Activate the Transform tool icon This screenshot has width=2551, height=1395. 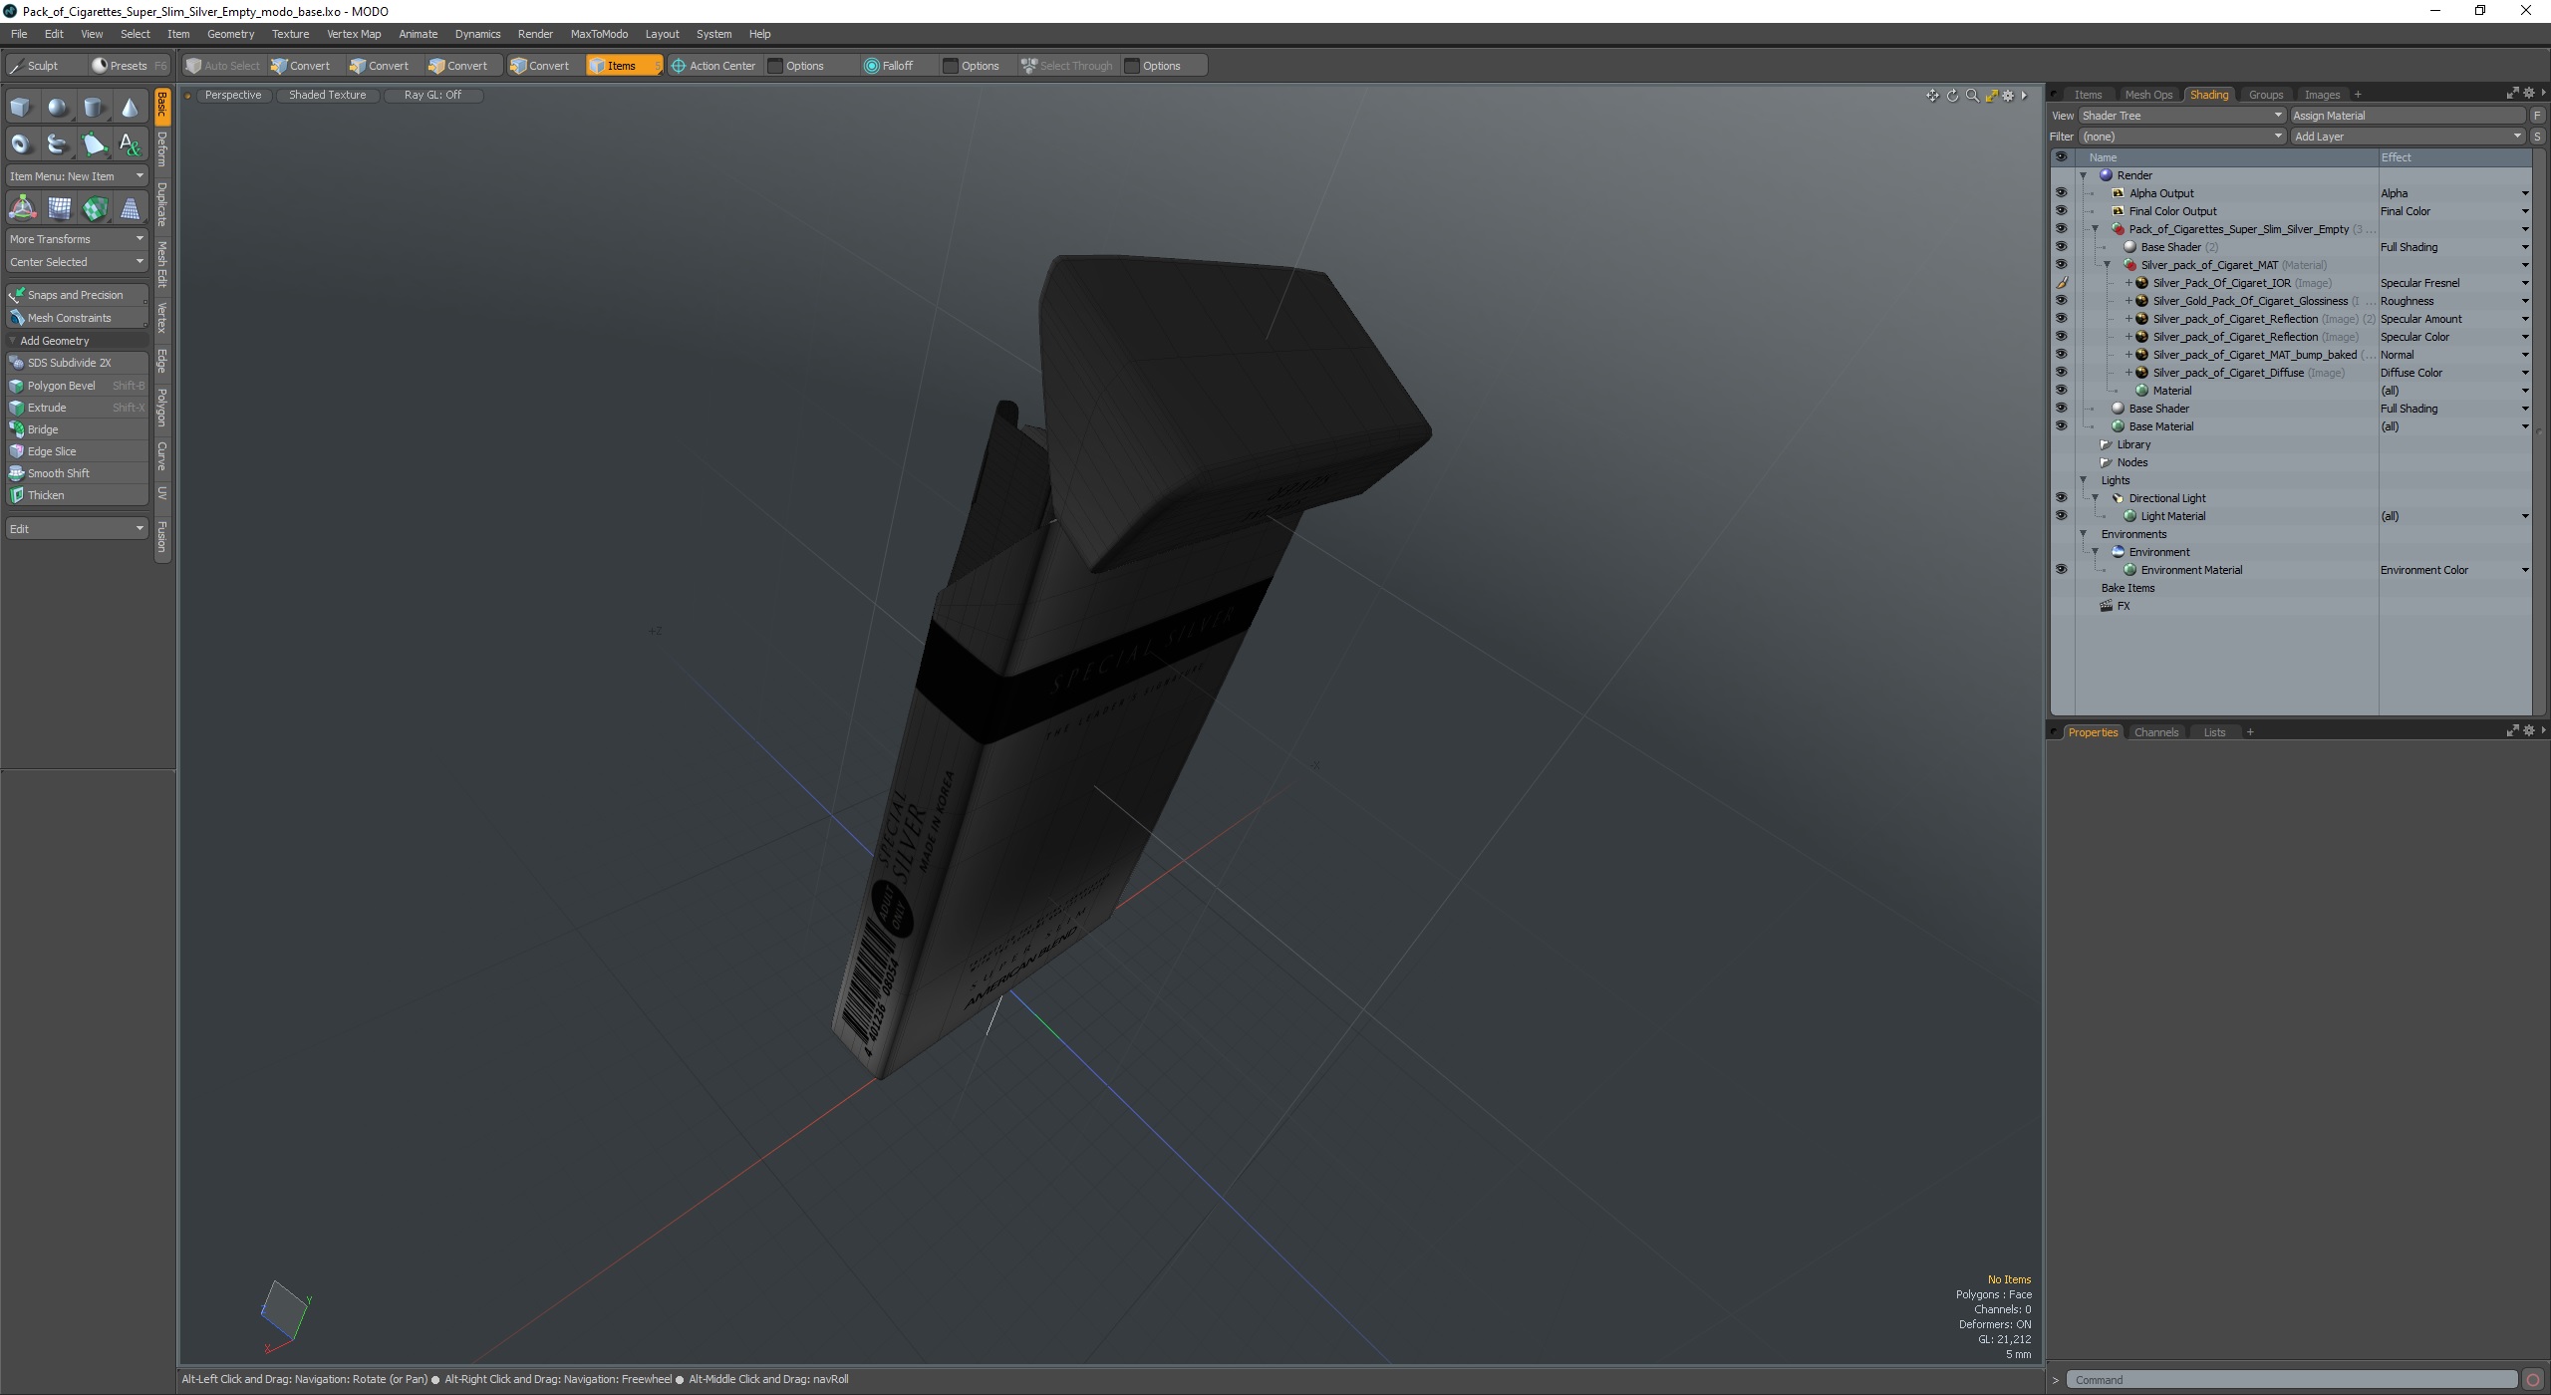click(x=22, y=208)
